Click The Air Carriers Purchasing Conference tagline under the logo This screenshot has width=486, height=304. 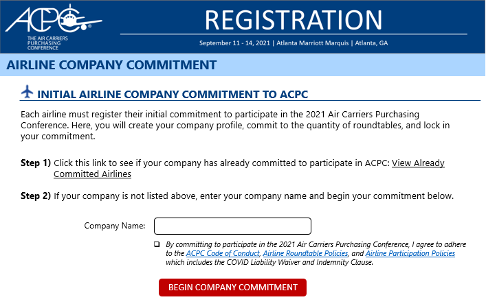click(x=47, y=43)
